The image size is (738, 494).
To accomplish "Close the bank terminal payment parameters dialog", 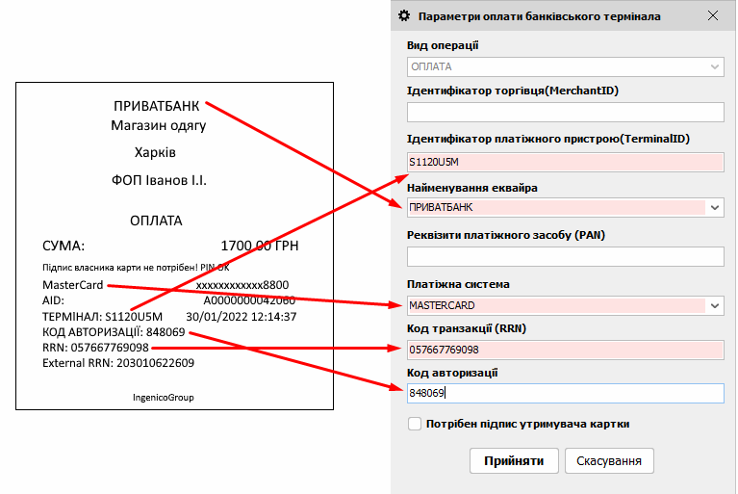I will pyautogui.click(x=713, y=15).
